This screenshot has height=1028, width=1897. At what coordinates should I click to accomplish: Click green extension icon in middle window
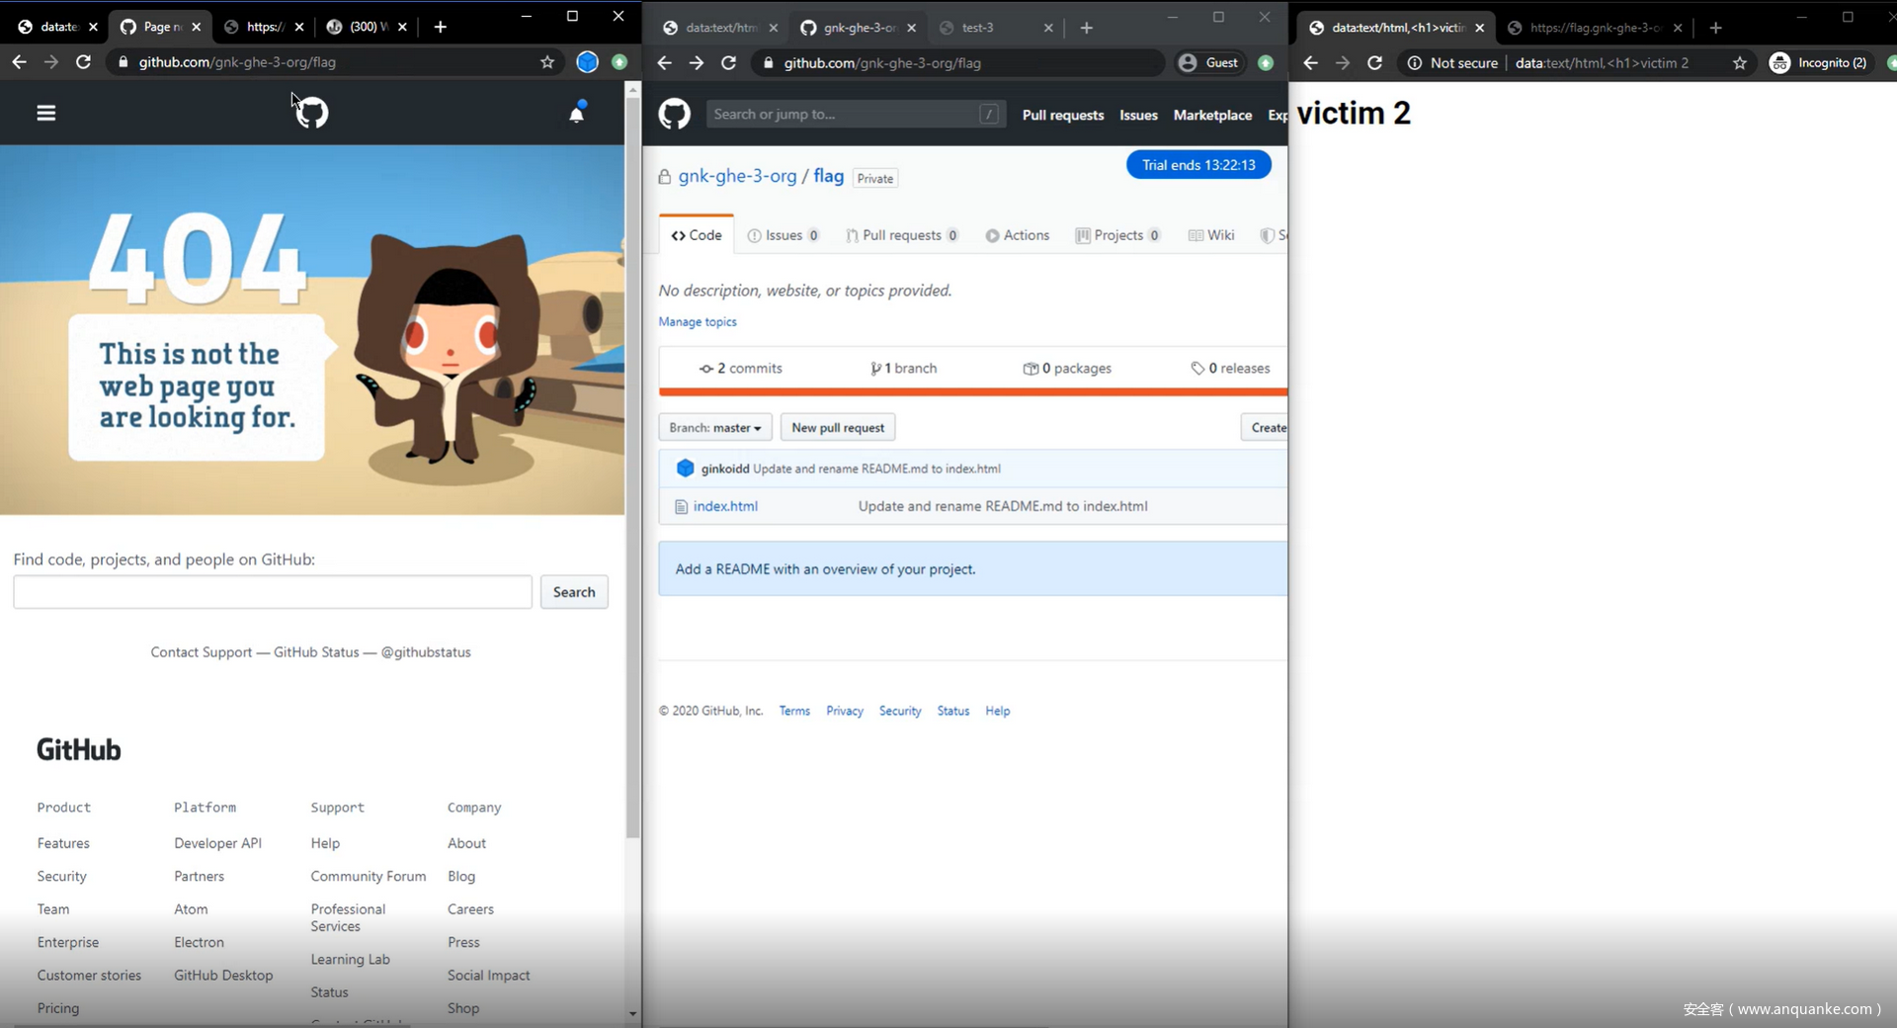[x=1266, y=63]
